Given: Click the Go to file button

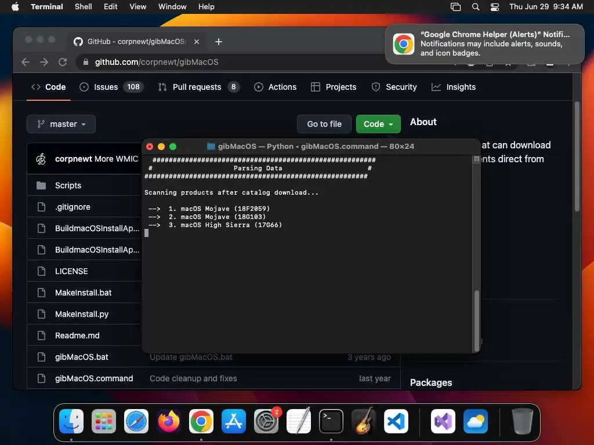Looking at the screenshot, I should click(324, 124).
